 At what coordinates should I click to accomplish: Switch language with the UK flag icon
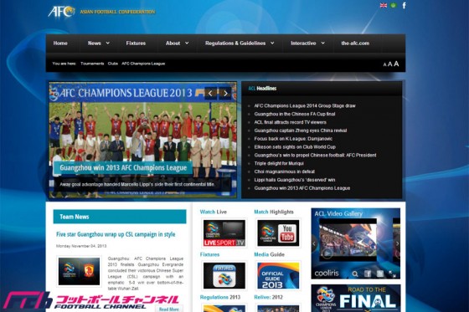pyautogui.click(x=384, y=5)
